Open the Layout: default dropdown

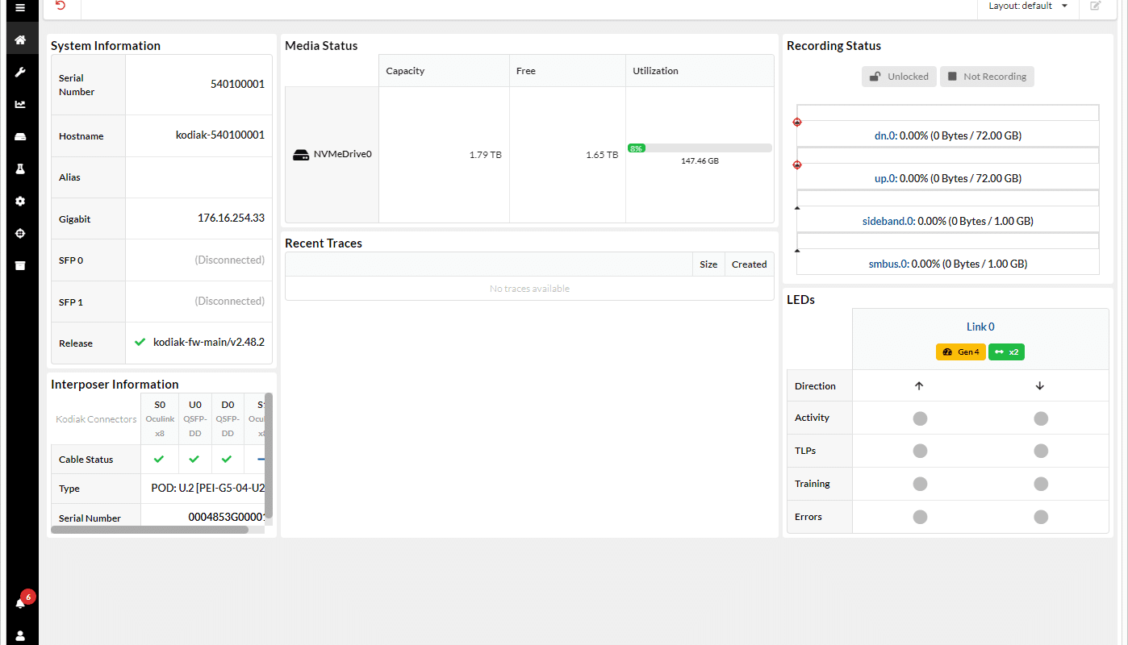point(1028,6)
